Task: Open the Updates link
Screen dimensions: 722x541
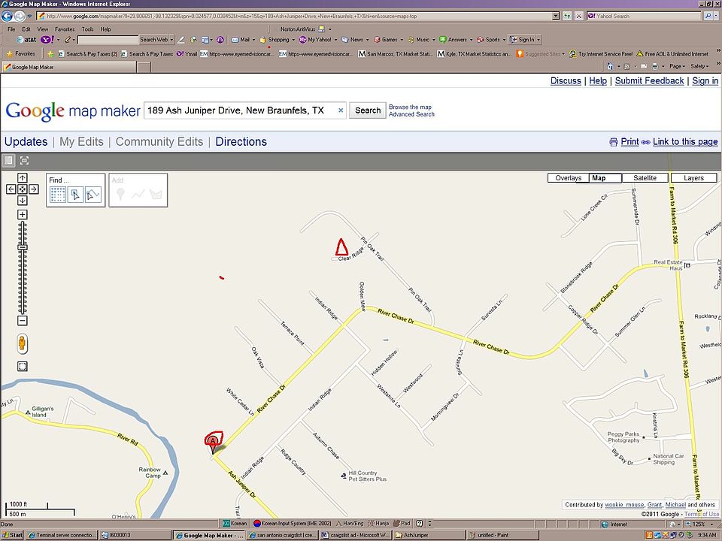Action: tap(26, 142)
